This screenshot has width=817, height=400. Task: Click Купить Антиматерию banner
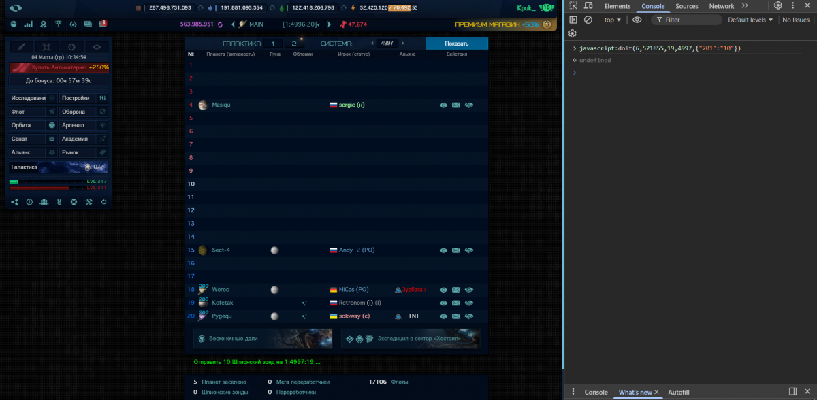(59, 67)
